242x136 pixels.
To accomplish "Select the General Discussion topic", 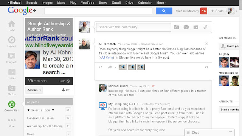I will pyautogui.click(x=40, y=118).
